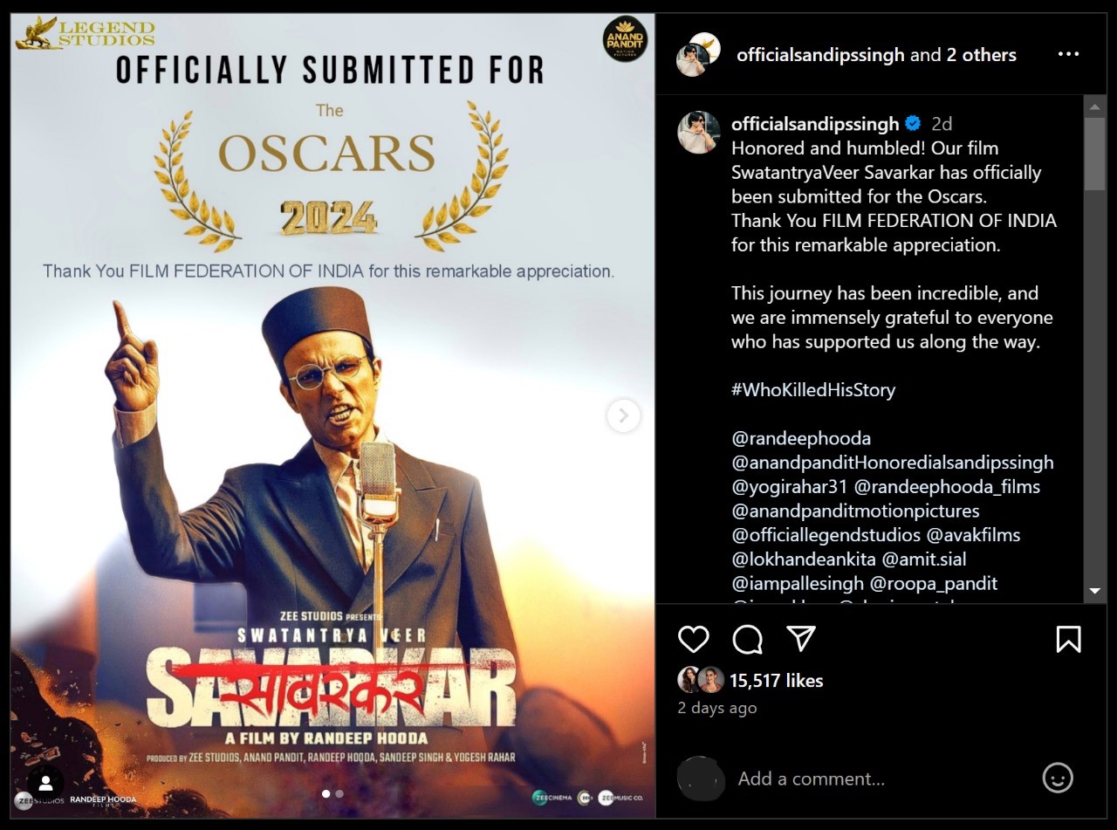Open officialsandipssingh profile from the header
The image size is (1117, 830).
coord(820,55)
